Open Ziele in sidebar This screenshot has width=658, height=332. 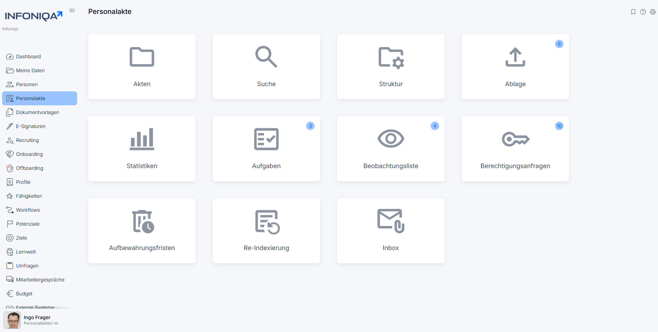(x=39, y=238)
